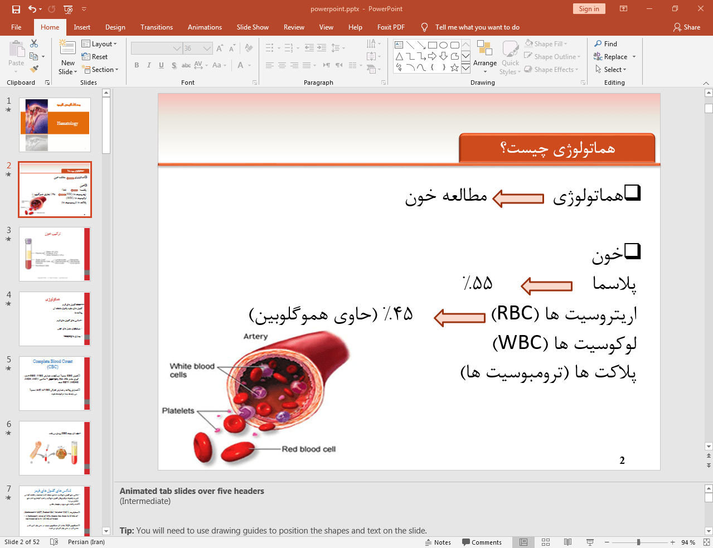Toggle the Notes pane

[x=438, y=542]
